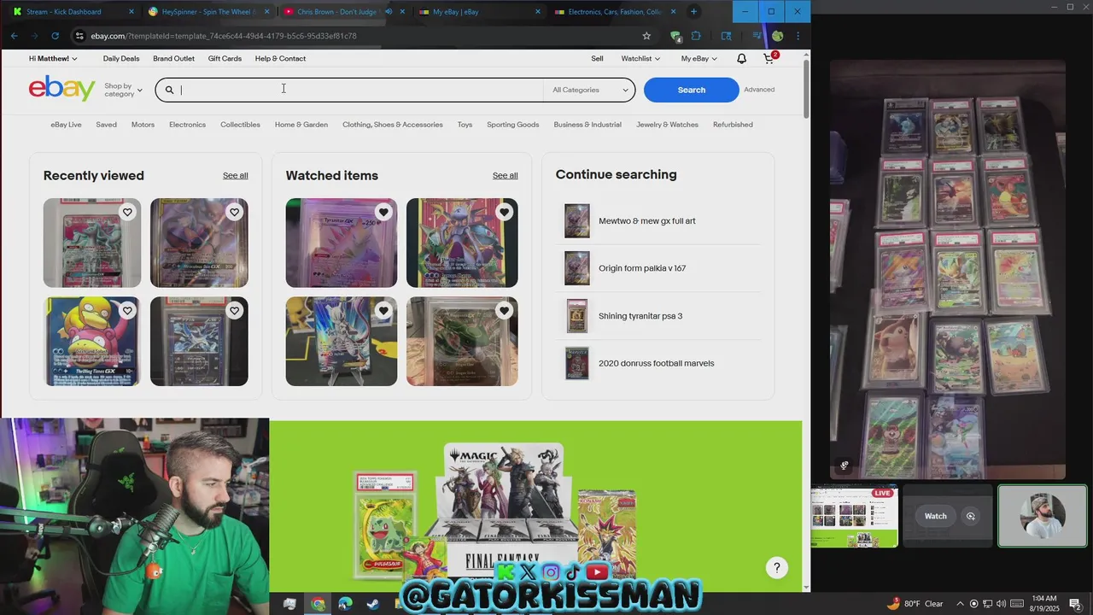Continue searching Origin form palkia v 167
The width and height of the screenshot is (1093, 615).
[642, 268]
